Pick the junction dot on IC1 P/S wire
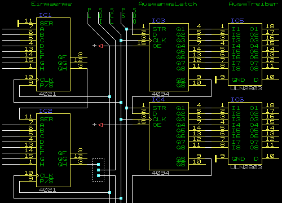This screenshot has height=203, width=282. (109, 96)
